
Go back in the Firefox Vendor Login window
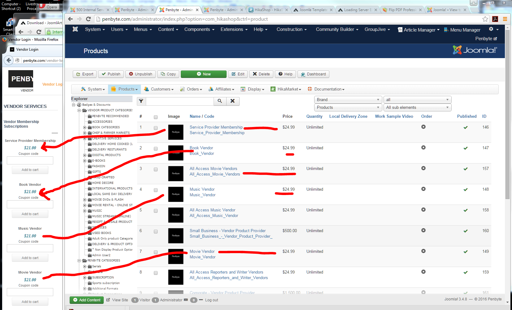[x=9, y=60]
